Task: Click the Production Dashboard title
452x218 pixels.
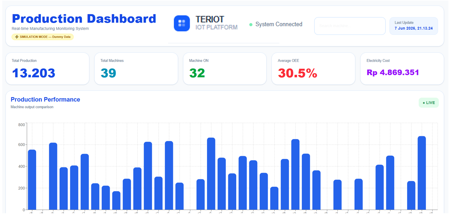Action: click(84, 19)
